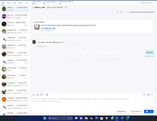Send the message with the paper plane button

(x=147, y=111)
